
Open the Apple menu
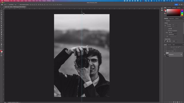coord(2,1)
